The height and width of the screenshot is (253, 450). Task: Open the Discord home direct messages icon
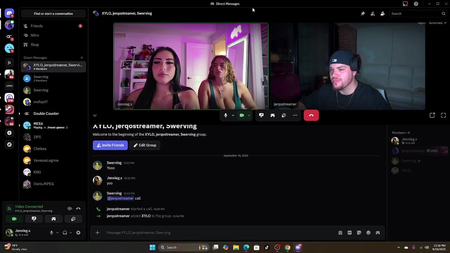(x=9, y=13)
